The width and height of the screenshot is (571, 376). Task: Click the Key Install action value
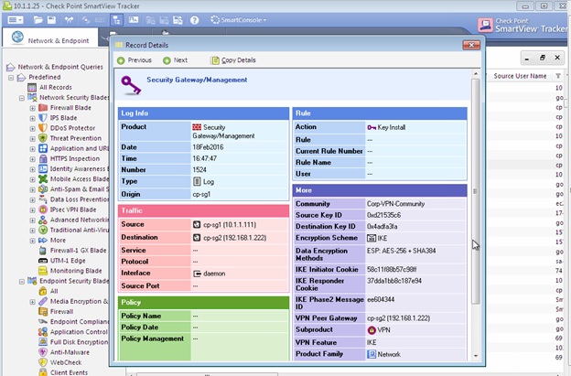coord(391,127)
